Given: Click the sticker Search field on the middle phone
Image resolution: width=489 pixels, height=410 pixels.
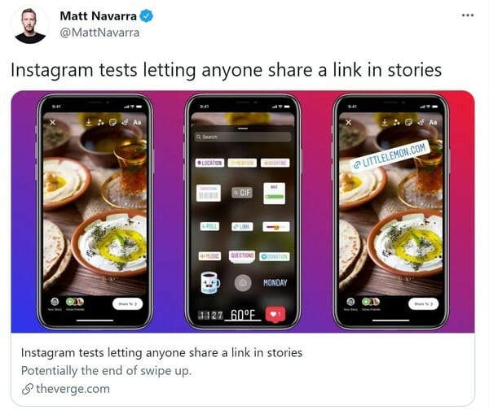Looking at the screenshot, I should coord(243,137).
